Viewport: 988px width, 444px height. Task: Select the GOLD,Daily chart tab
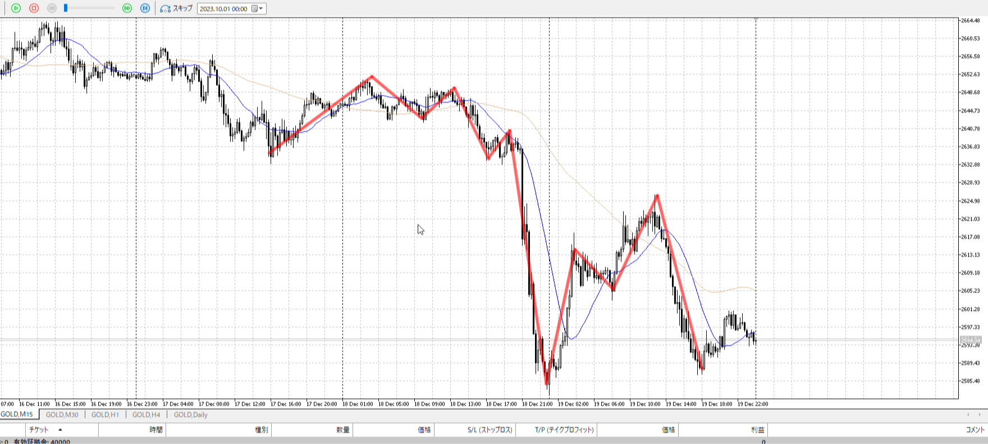(190, 415)
